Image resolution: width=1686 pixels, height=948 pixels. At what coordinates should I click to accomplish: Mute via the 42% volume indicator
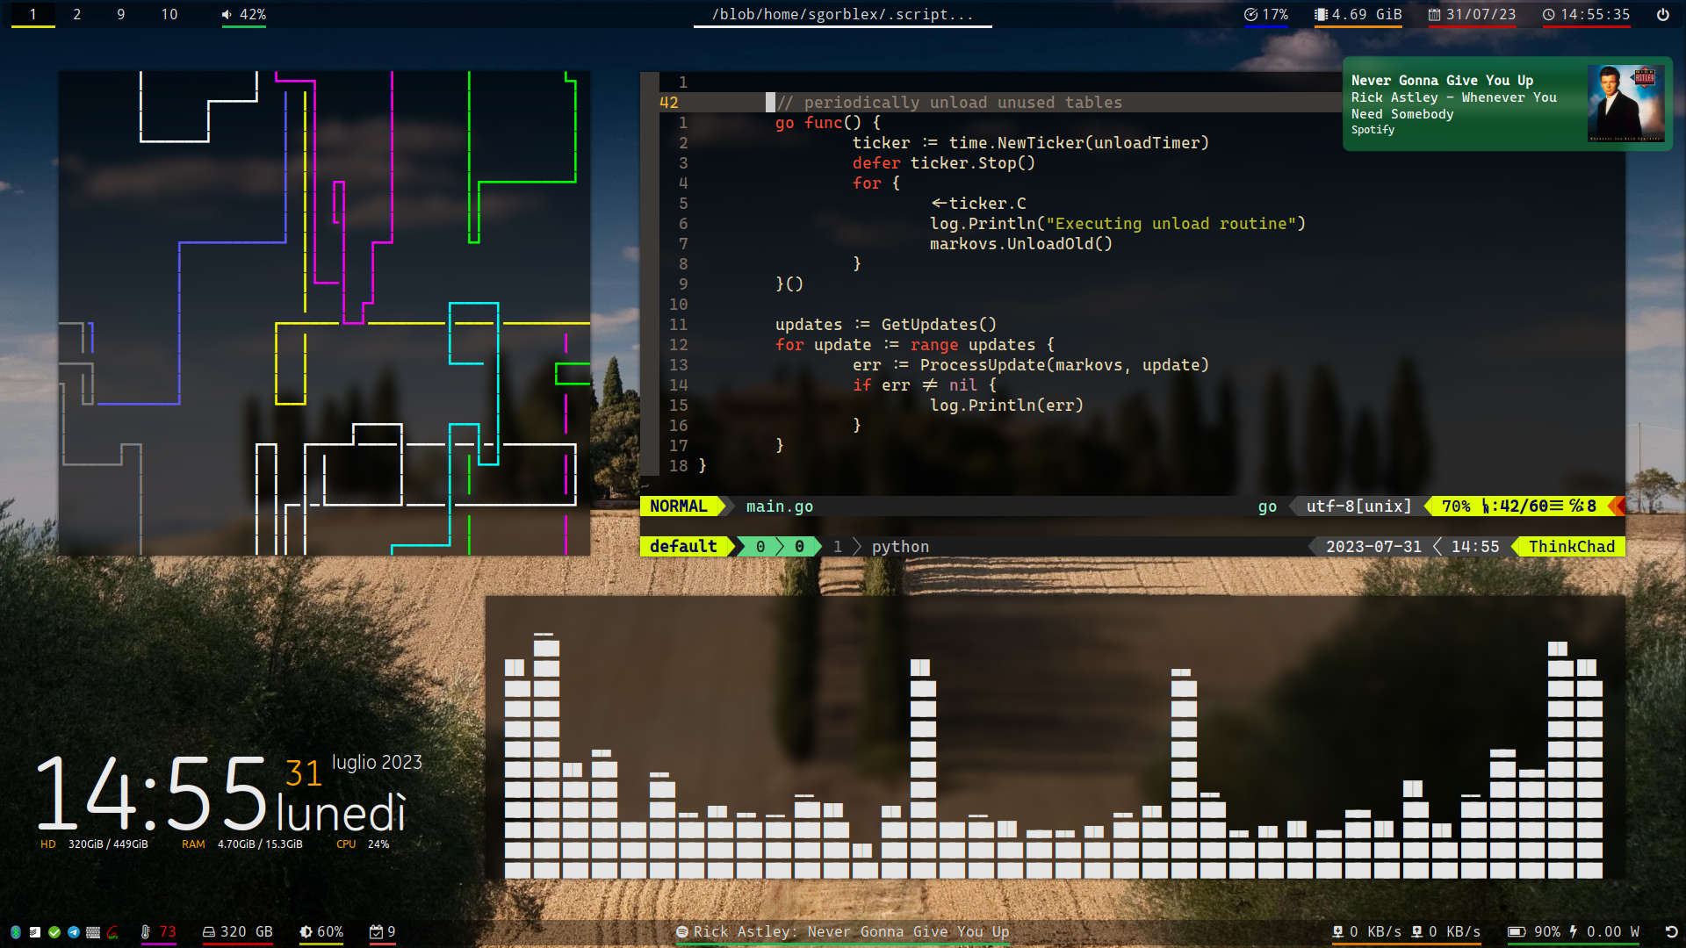click(243, 15)
